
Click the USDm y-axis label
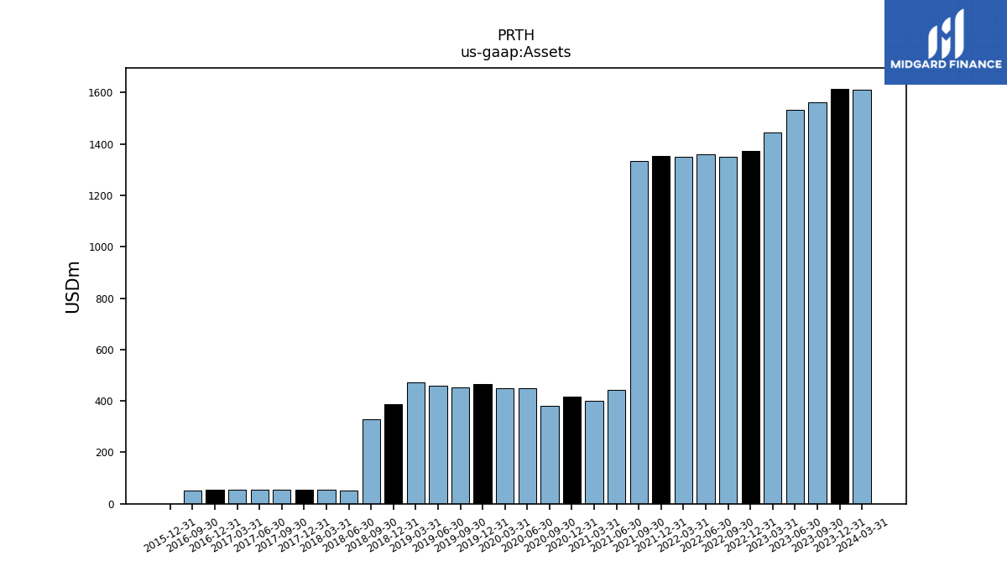(73, 287)
